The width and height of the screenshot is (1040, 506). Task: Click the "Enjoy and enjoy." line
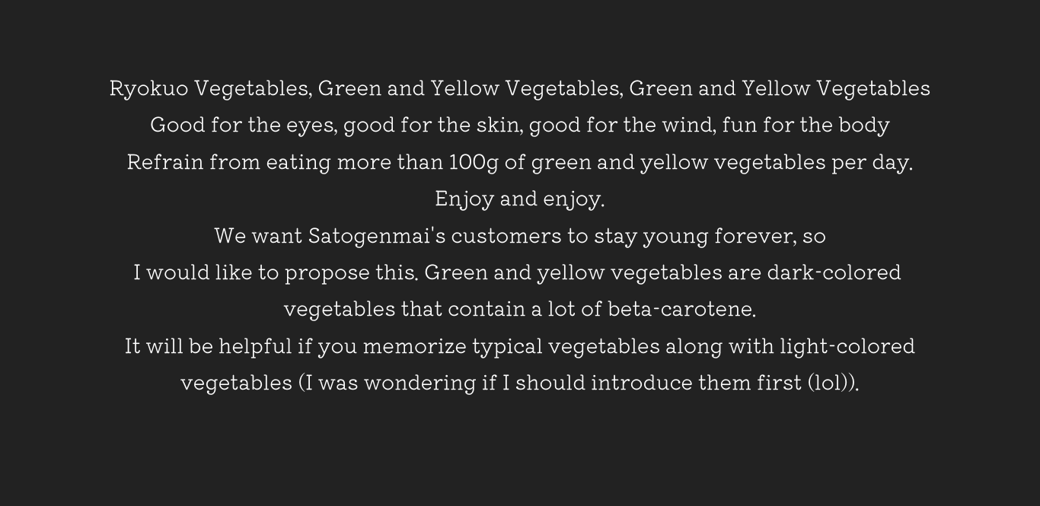[x=520, y=199]
